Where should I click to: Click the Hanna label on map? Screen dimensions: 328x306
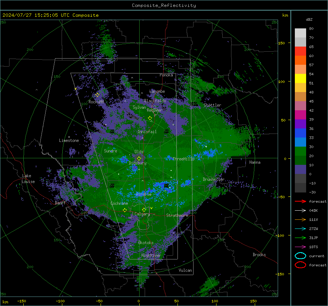255,162
